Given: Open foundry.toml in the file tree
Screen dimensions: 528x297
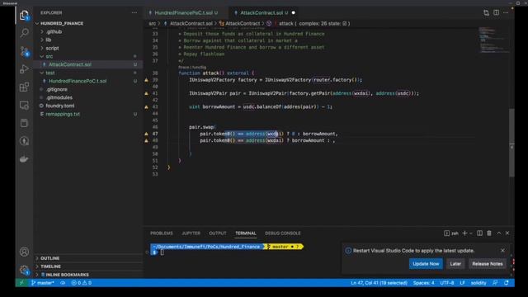Looking at the screenshot, I should coord(59,106).
